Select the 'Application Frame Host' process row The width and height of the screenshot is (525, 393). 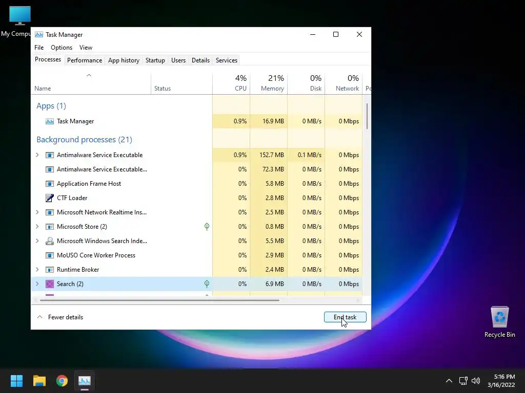click(x=197, y=184)
